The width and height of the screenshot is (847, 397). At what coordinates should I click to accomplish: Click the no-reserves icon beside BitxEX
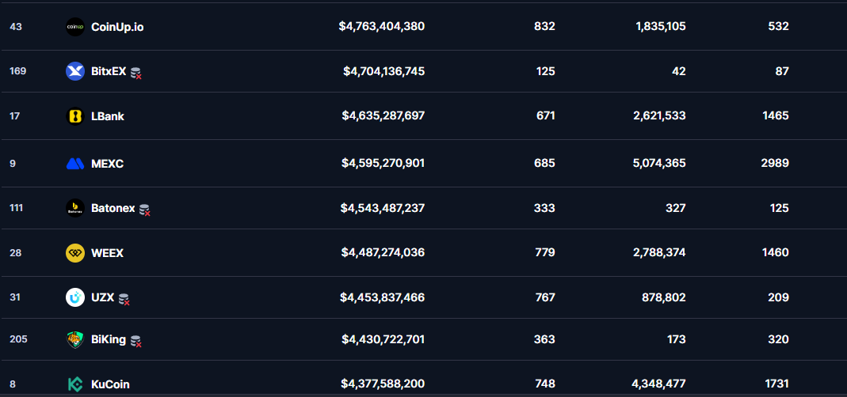136,73
